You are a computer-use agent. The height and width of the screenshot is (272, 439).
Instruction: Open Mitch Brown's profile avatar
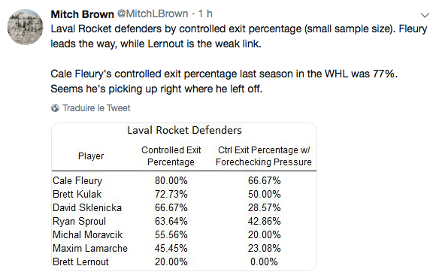(26, 27)
